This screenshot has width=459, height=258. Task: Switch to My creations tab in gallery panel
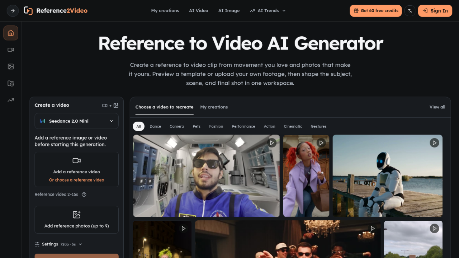[x=214, y=107]
